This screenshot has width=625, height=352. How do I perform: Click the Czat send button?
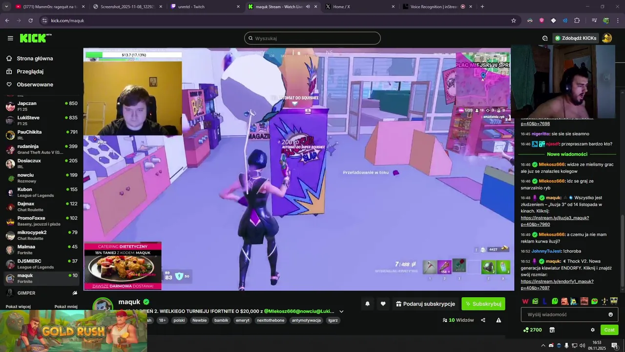[609, 330]
